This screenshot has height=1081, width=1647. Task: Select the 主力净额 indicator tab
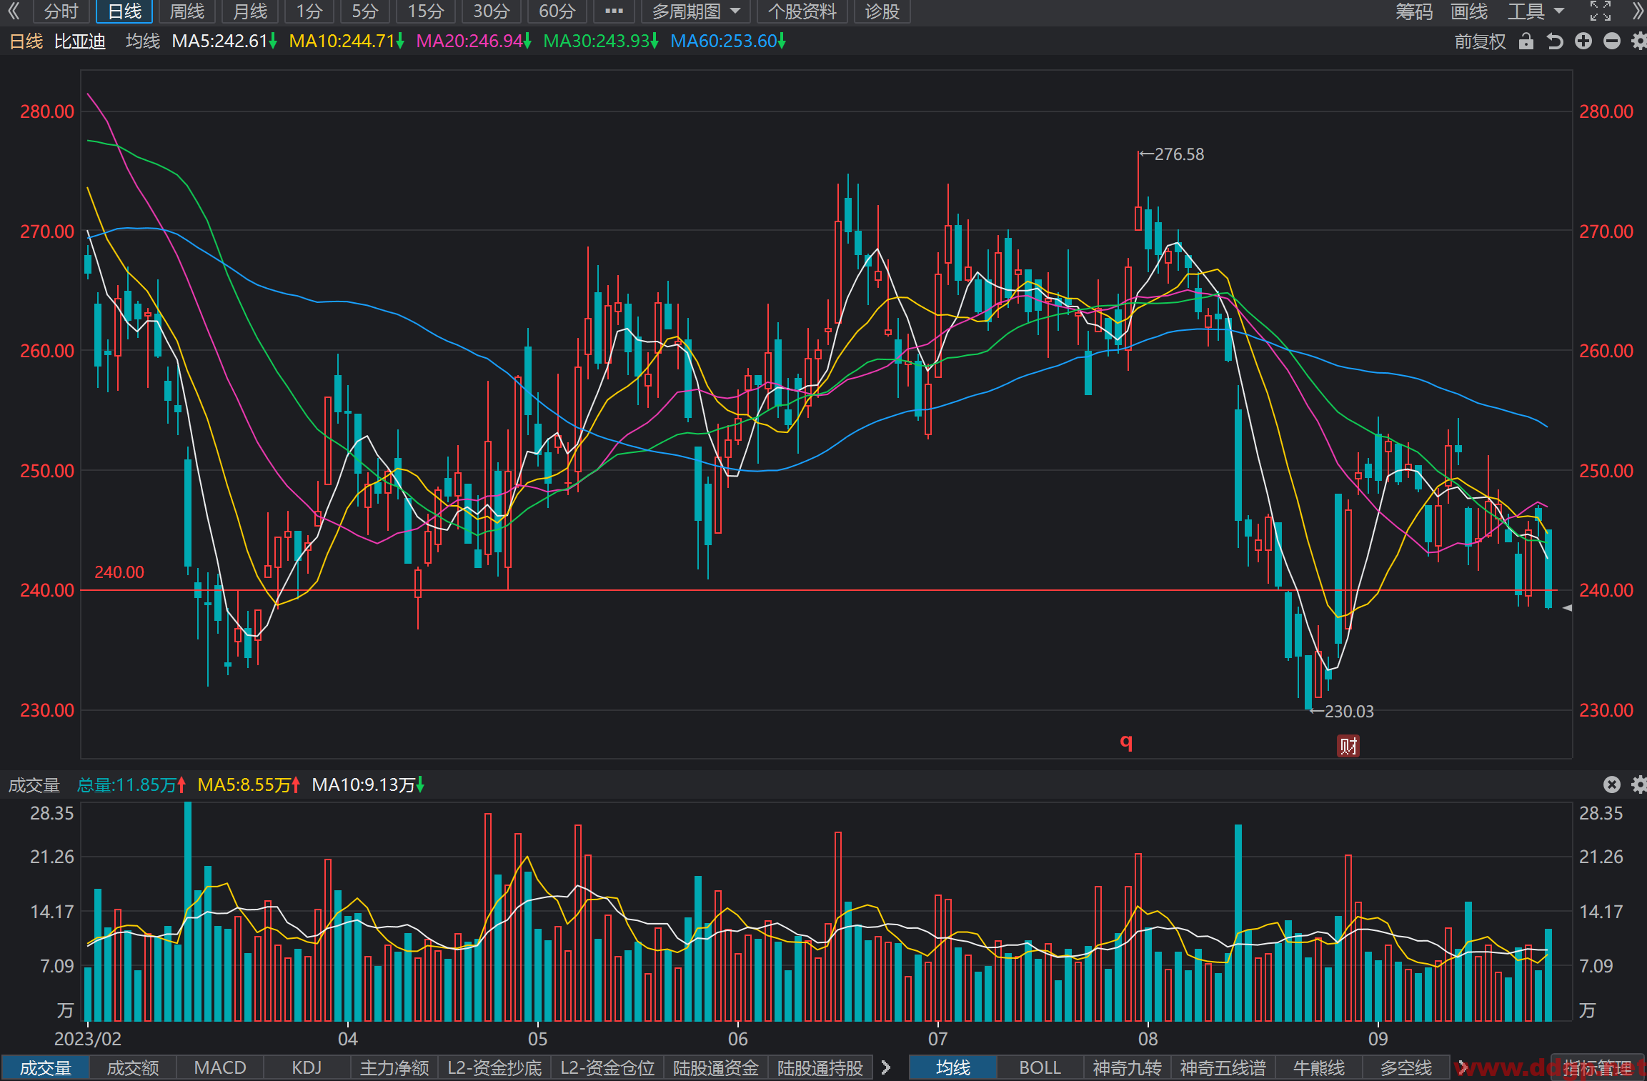(394, 1068)
